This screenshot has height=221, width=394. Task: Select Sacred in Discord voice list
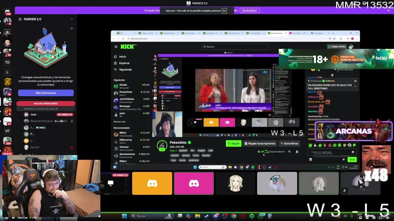point(48,147)
